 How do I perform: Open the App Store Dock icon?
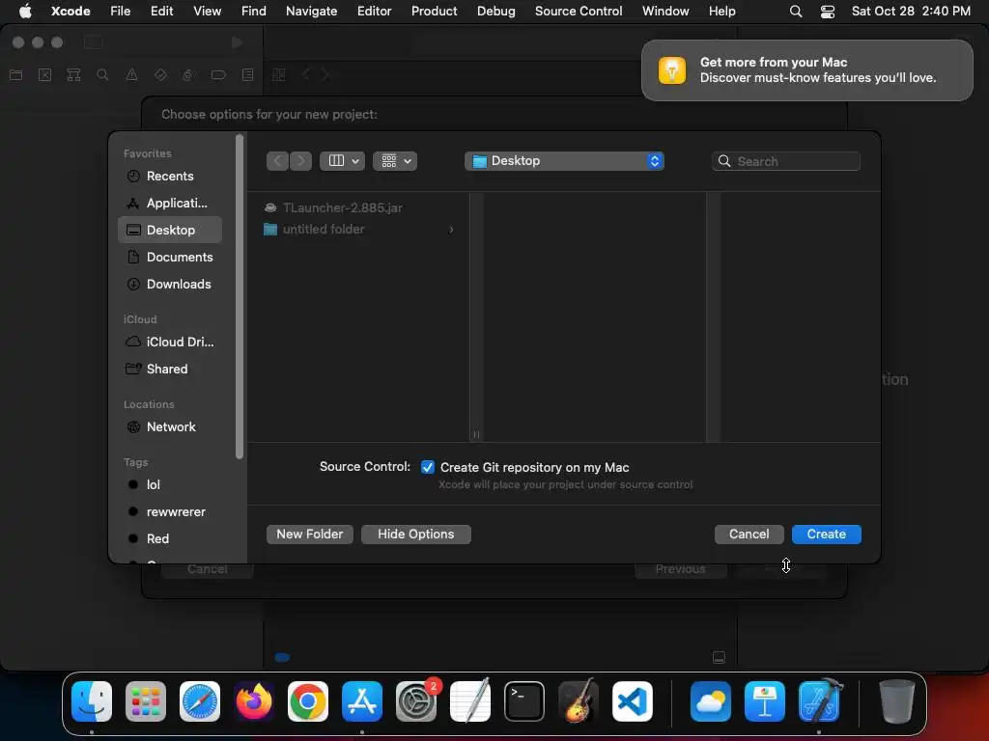point(362,701)
